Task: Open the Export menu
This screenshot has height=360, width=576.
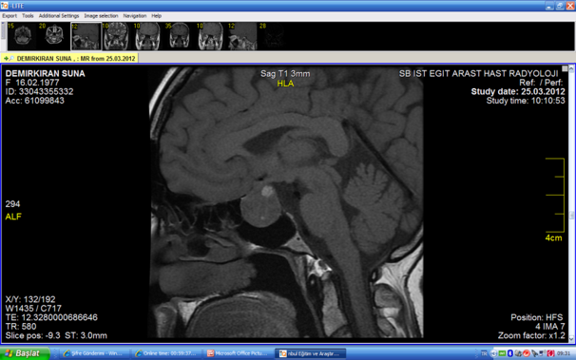Action: [x=10, y=16]
